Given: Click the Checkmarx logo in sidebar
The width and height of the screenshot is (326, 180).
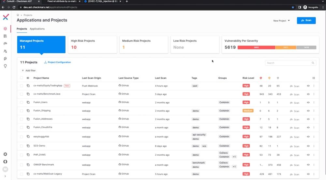Looking at the screenshot, I should click(6, 17).
